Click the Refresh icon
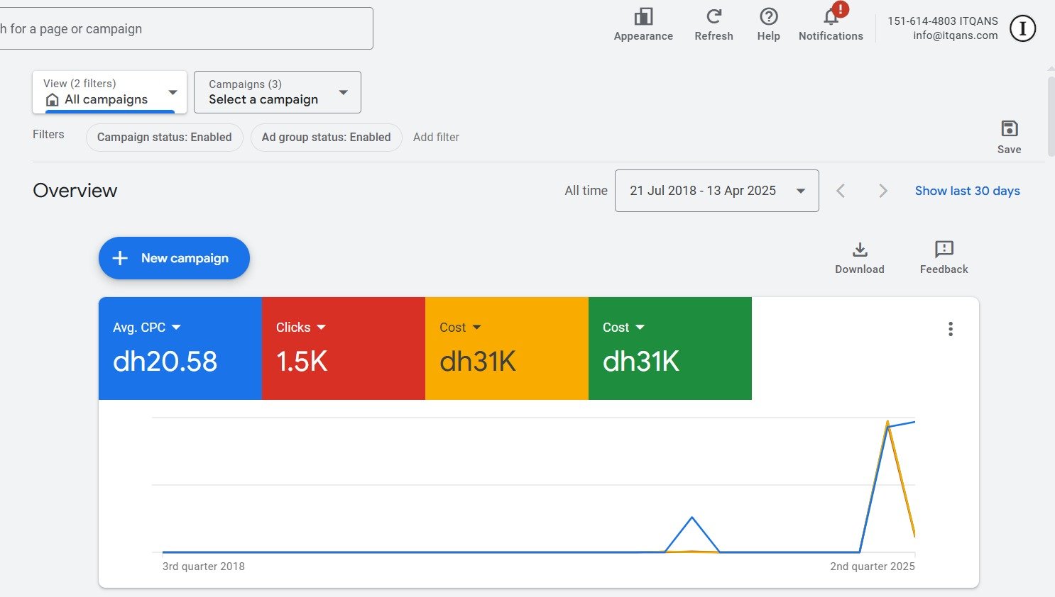 pos(714,16)
